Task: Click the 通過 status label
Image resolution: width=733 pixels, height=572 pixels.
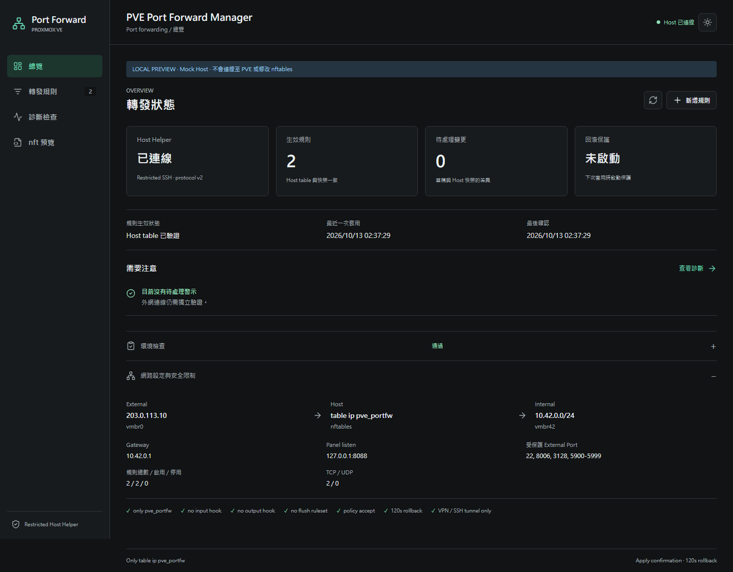Action: point(437,346)
